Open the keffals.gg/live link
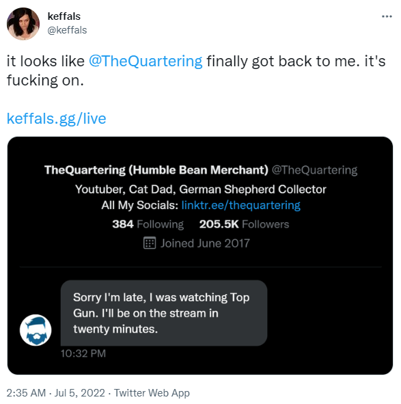Image resolution: width=401 pixels, height=404 pixels. tap(57, 118)
